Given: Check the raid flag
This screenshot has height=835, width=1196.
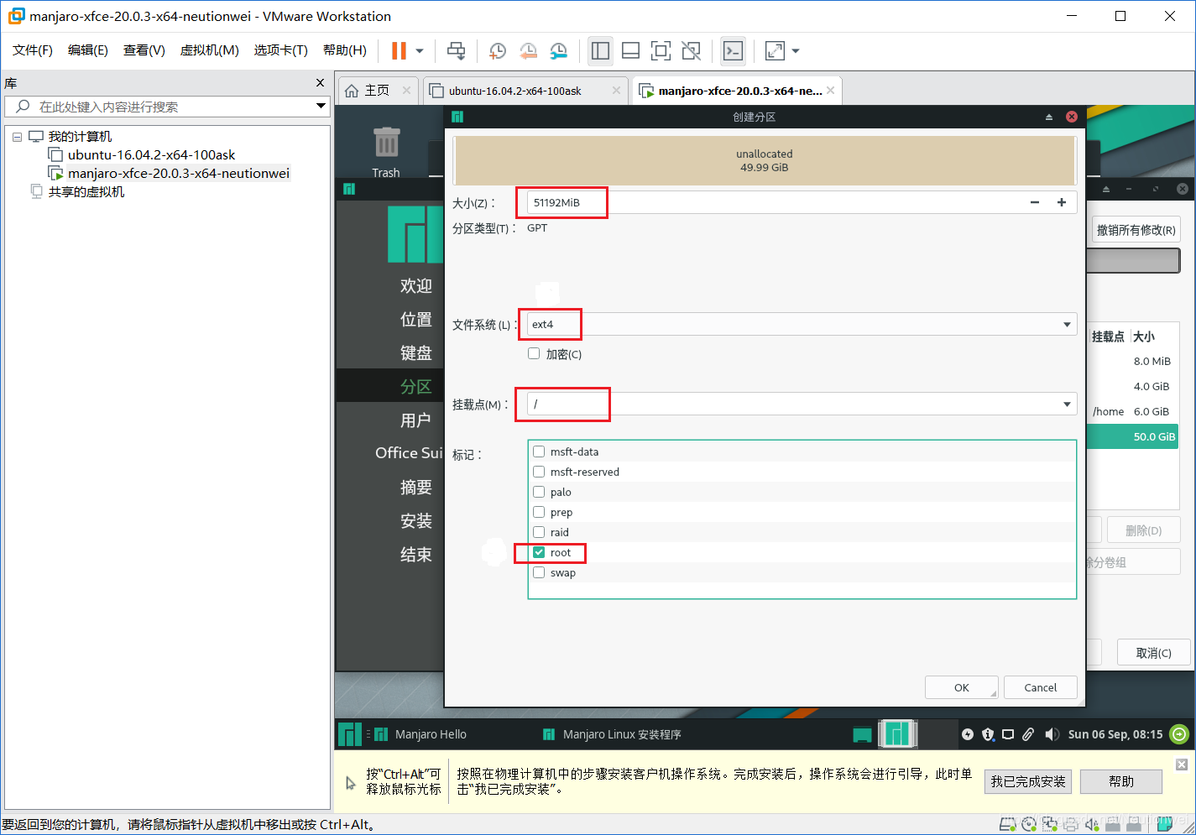Looking at the screenshot, I should 539,532.
